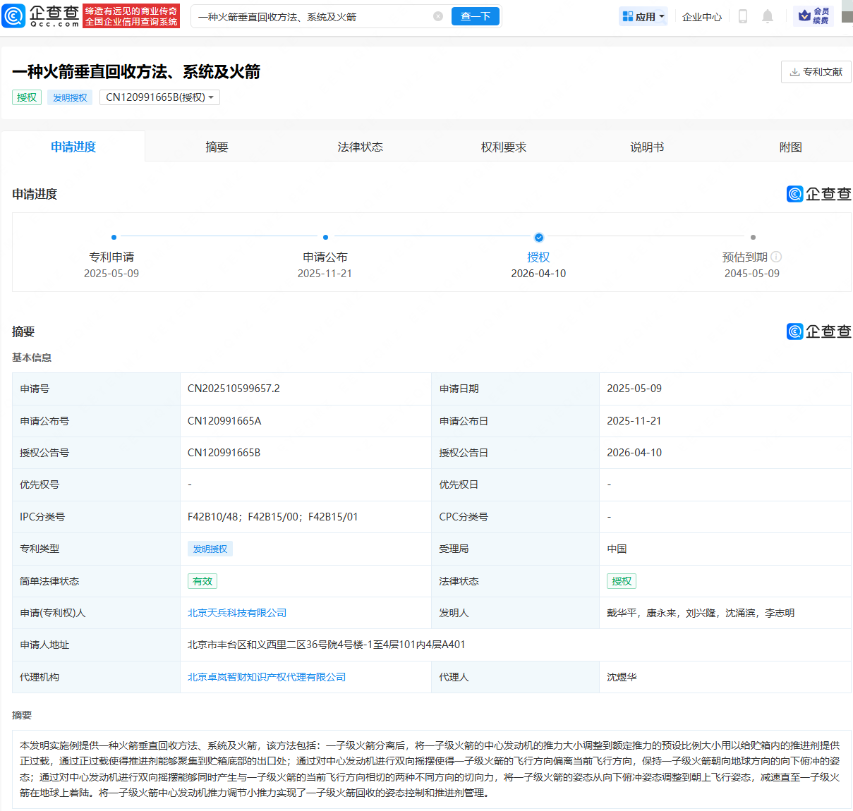Open the 北京卓岚智财知识产权代理有限公司 agency link
The height and width of the screenshot is (811, 853).
click(x=267, y=677)
